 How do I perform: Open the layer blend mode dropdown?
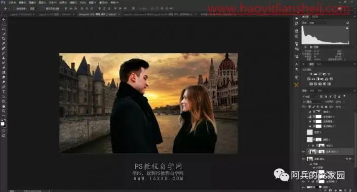312,102
